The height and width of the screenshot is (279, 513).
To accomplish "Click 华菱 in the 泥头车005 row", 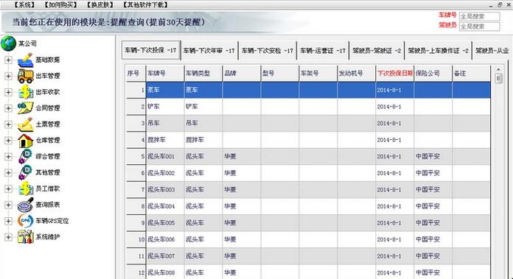I will [x=230, y=223].
